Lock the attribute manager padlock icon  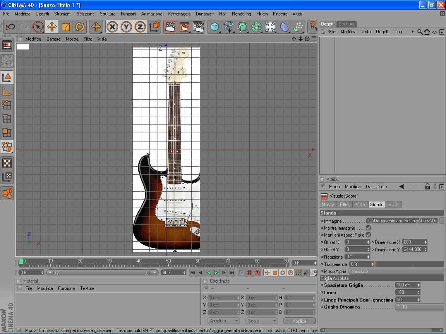[427, 187]
